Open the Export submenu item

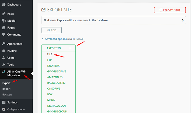pyautogui.click(x=6, y=83)
